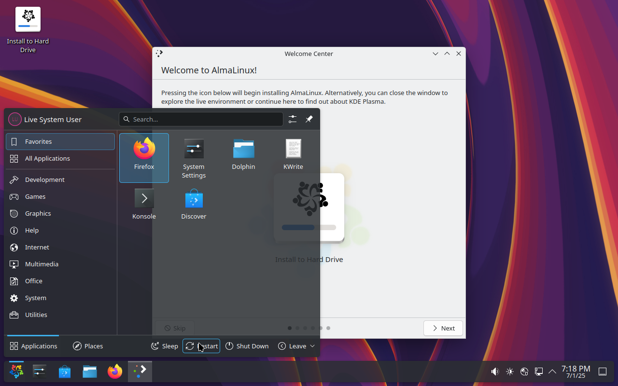Minimize the Welcome Center window
Viewport: 618px width, 386px height.
pos(435,54)
